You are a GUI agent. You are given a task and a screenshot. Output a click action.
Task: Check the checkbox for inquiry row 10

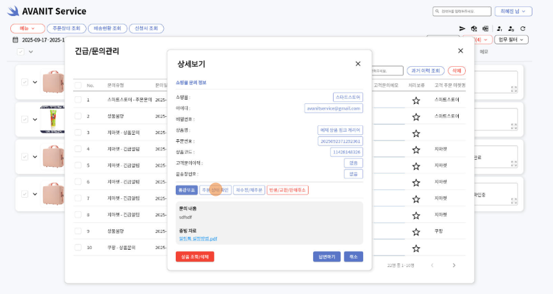pyautogui.click(x=78, y=247)
